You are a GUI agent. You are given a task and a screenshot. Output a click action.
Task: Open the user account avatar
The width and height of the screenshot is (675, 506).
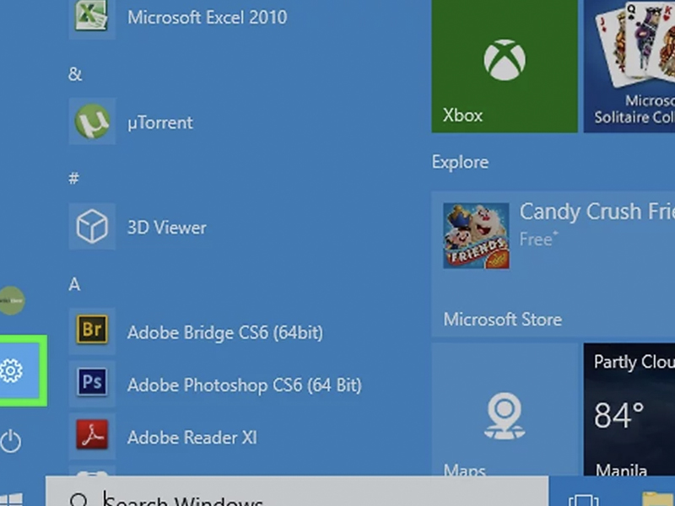pyautogui.click(x=11, y=299)
